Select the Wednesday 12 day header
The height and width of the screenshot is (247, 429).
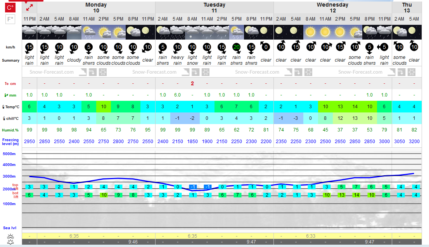point(332,7)
